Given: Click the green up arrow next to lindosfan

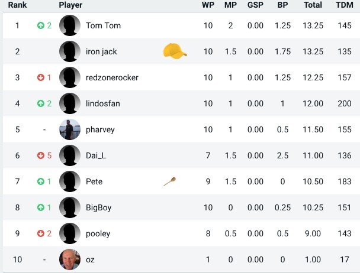Looking at the screenshot, I should [41, 103].
